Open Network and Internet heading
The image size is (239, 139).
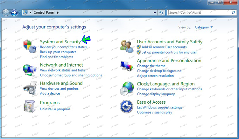(61, 65)
